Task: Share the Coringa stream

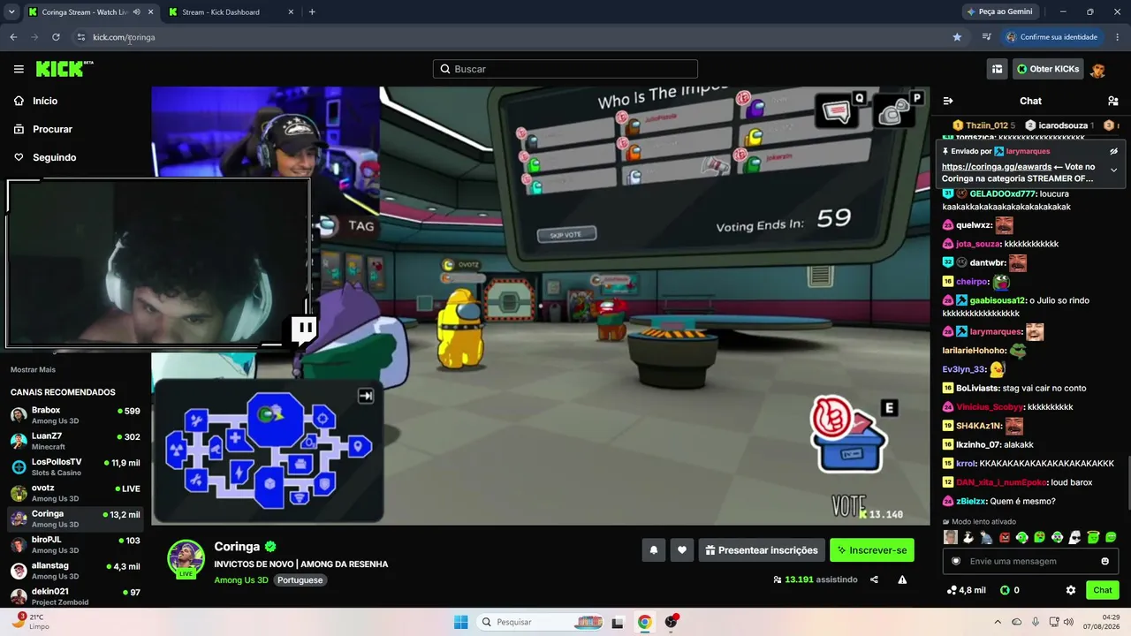Action: (x=874, y=579)
